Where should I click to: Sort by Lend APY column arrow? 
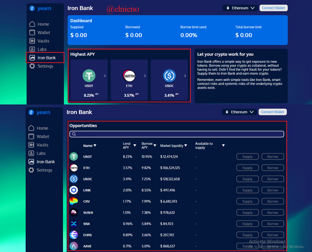pyautogui.click(x=135, y=146)
